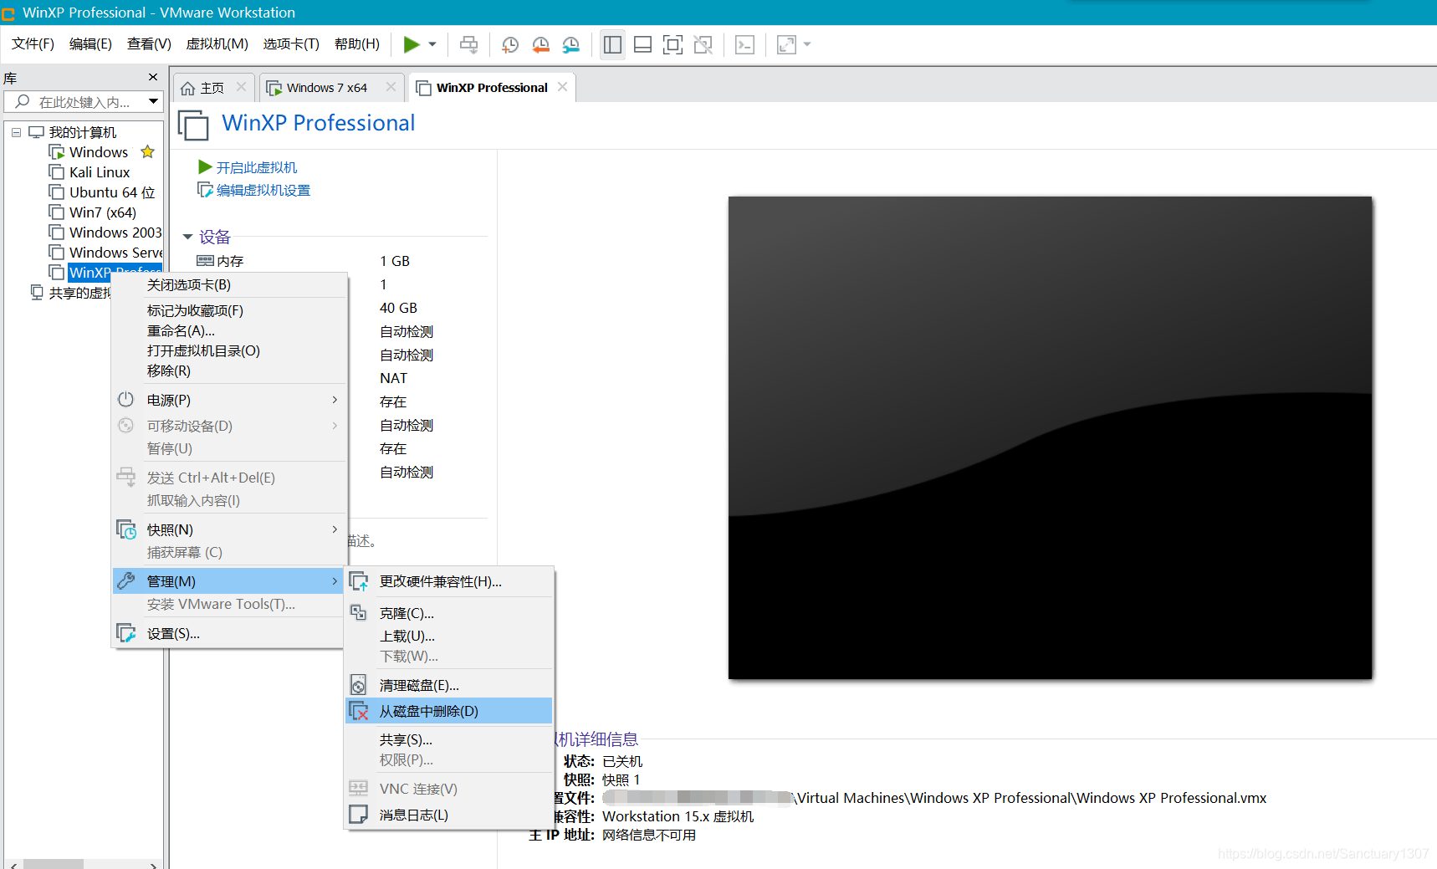The image size is (1437, 869).
Task: Open the power options dropdown arrow
Action: click(432, 44)
